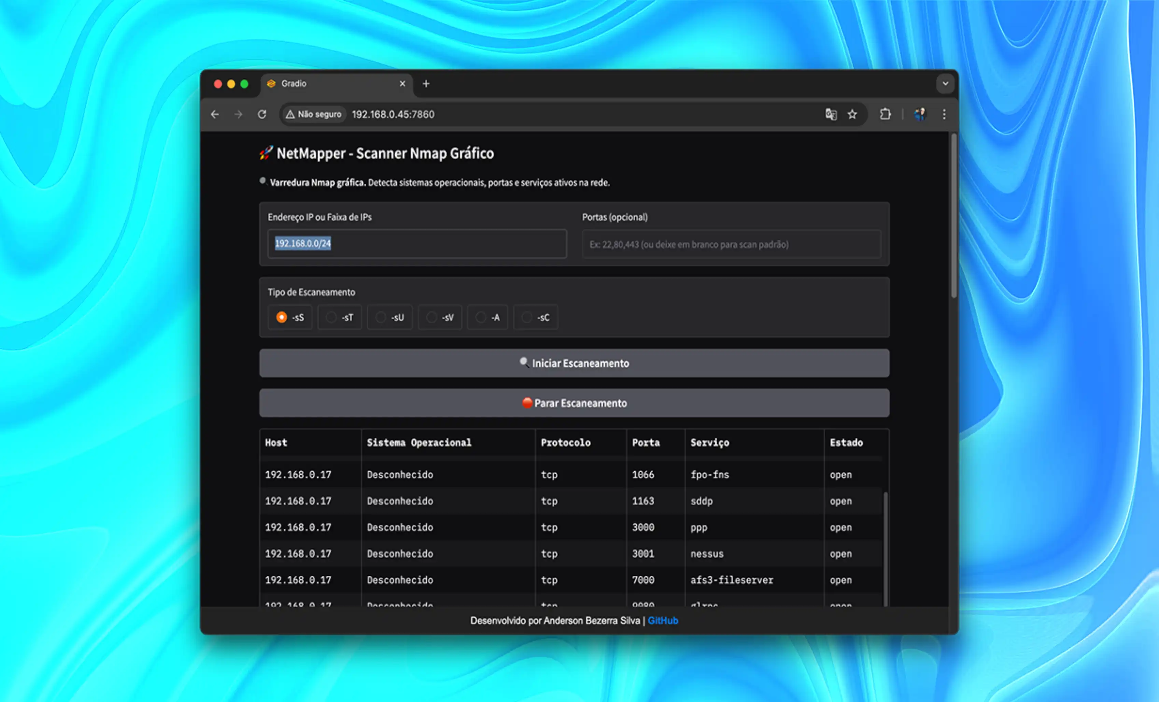Click Parar Escaneamento button

[574, 403]
